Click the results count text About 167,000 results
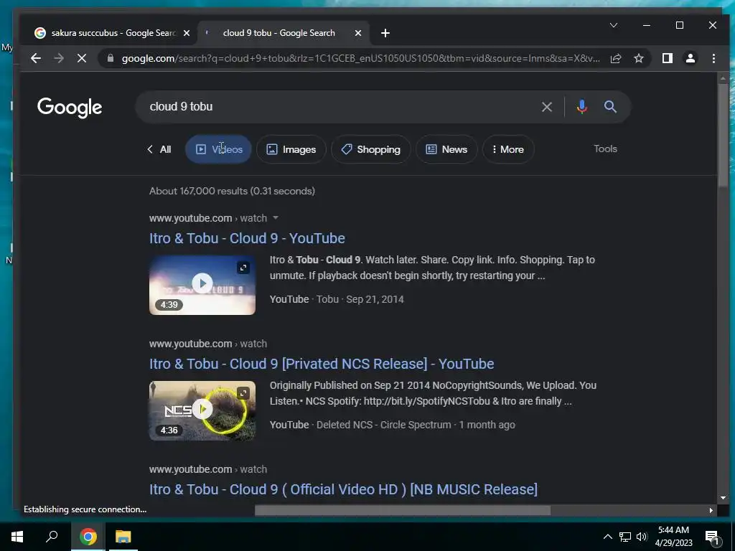Screen dimensions: 735x551 [232, 191]
